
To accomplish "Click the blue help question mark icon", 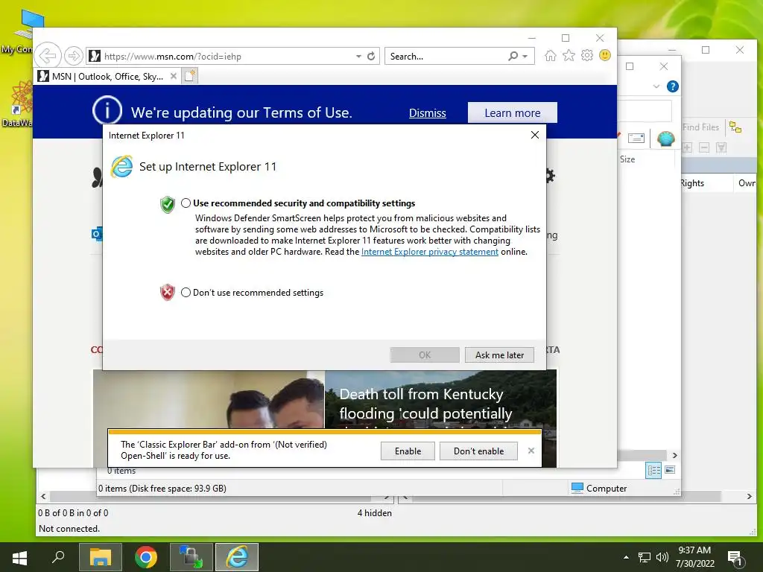I will coord(673,86).
